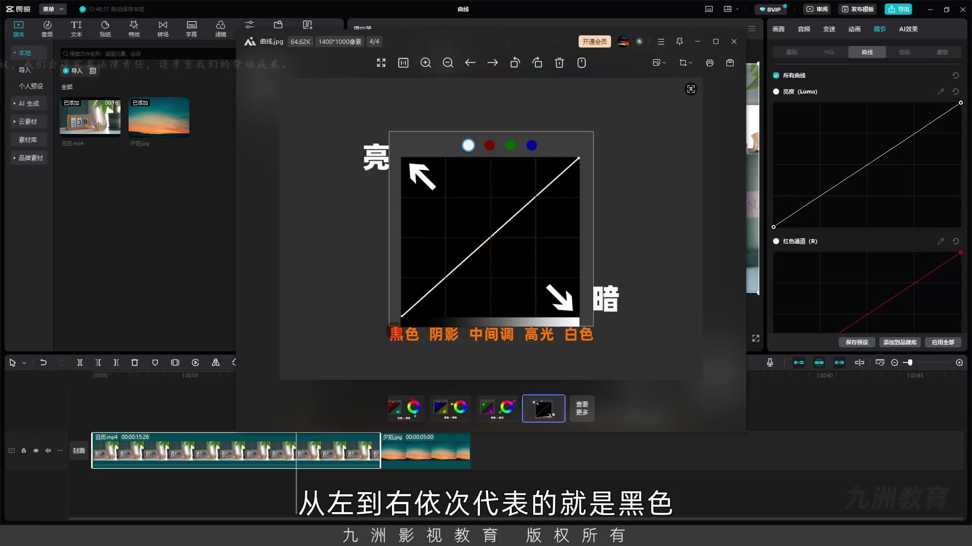Click the 添加到品牌库 button

(900, 342)
